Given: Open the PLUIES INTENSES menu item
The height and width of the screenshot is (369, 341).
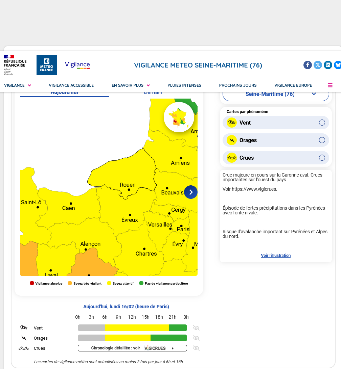Looking at the screenshot, I should (184, 85).
